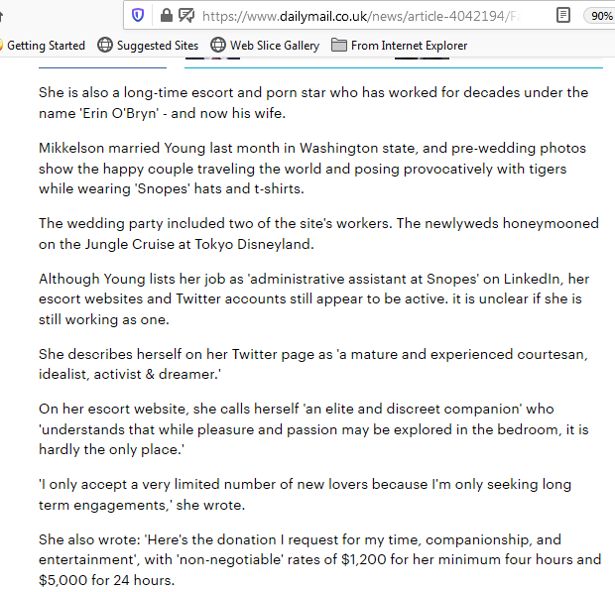This screenshot has width=615, height=592.
Task: Click the line "She describes herself on her Twitter page"
Action: [313, 354]
